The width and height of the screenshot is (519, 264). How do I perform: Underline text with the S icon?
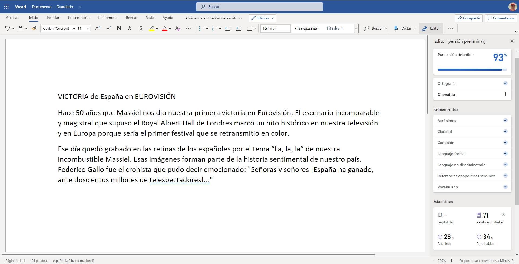point(141,28)
